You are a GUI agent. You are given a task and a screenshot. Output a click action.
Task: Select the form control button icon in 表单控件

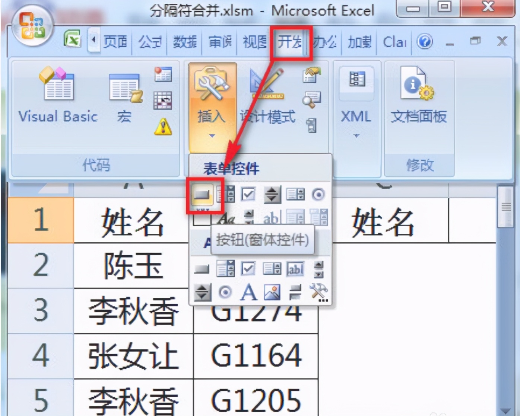(x=202, y=194)
